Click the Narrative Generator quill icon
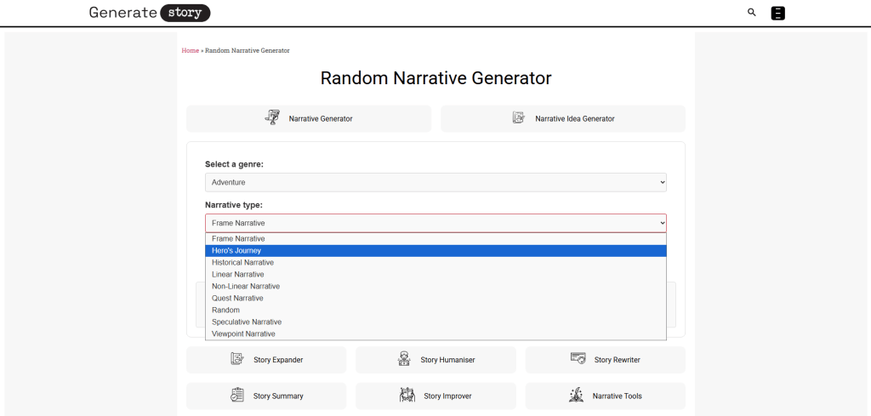The height and width of the screenshot is (416, 871). click(272, 118)
